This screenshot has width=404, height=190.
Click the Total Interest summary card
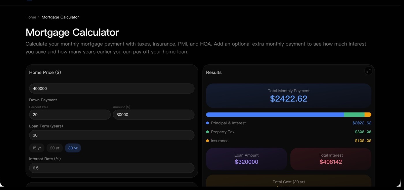[331, 159]
